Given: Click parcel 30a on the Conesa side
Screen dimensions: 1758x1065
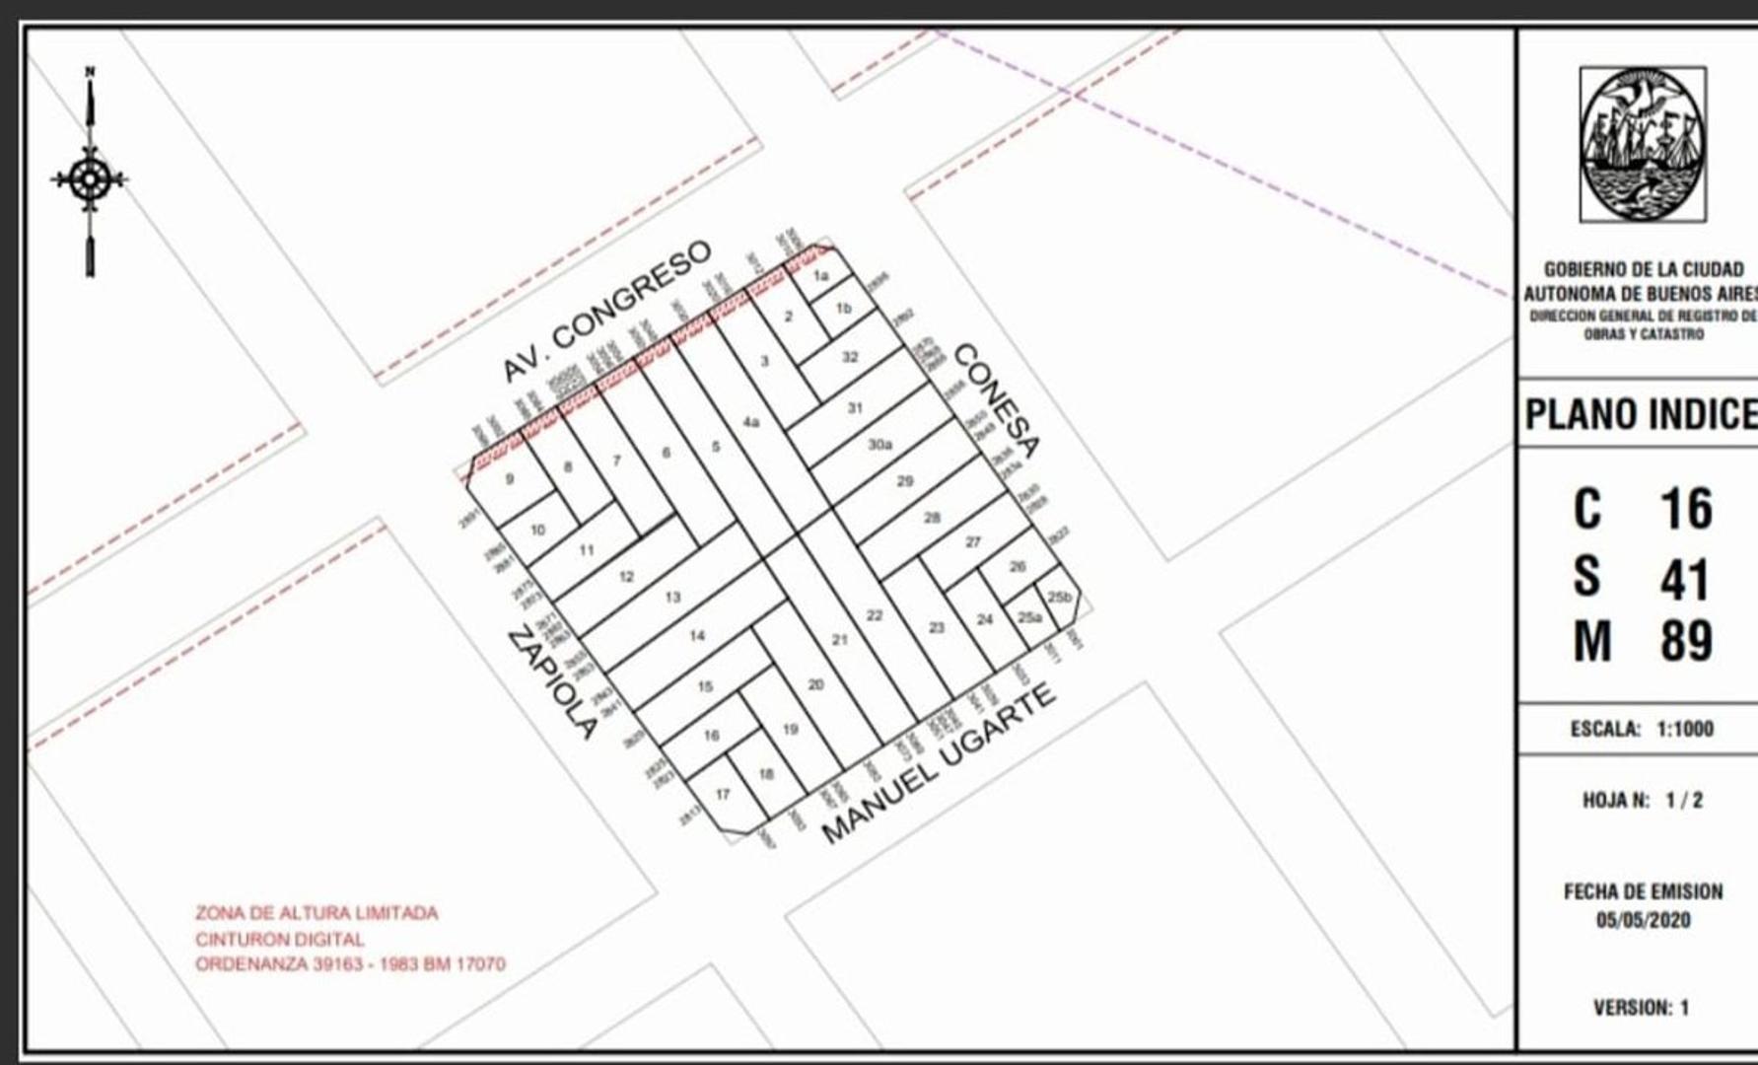Looking at the screenshot, I should click(879, 445).
